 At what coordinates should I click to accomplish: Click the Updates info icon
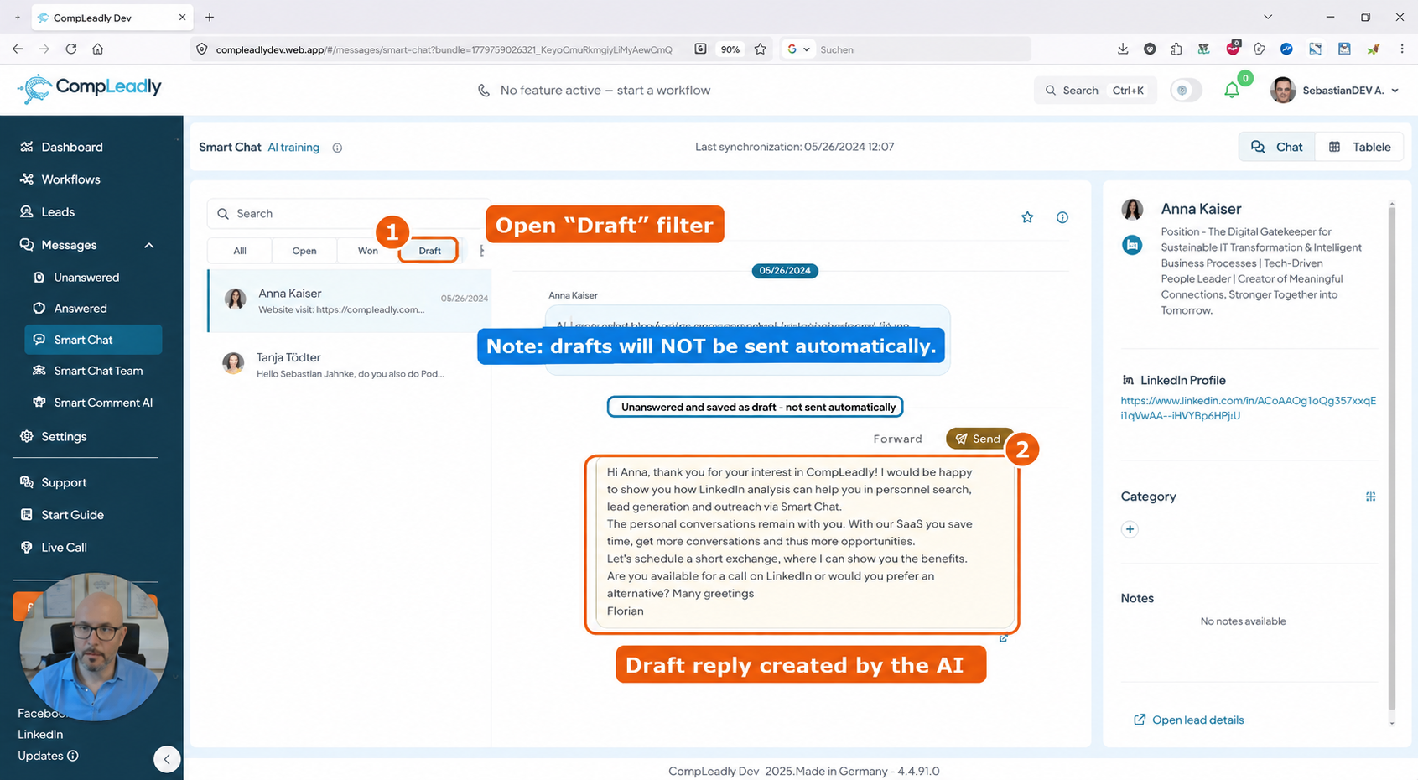[73, 756]
